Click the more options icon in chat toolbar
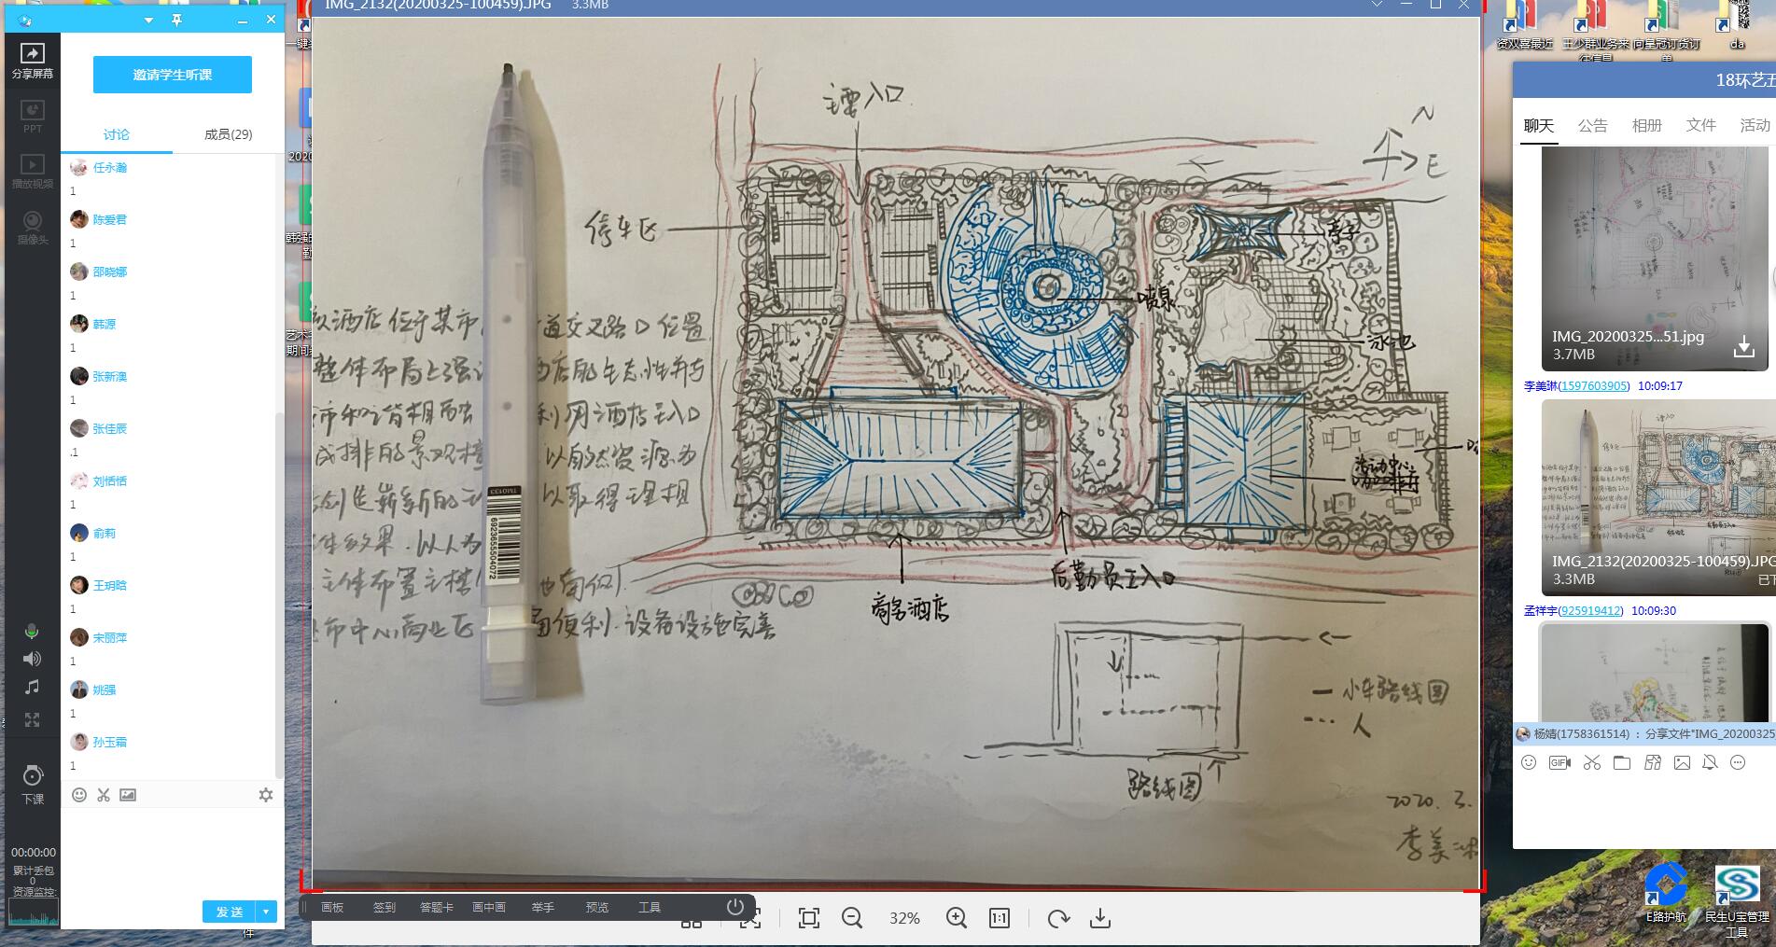Screen dimensions: 1776x947 pos(1738,762)
